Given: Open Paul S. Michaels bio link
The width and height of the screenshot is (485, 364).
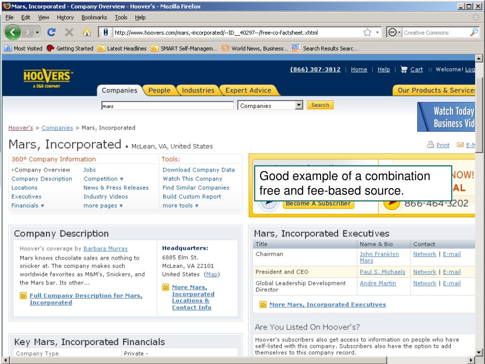Looking at the screenshot, I should point(382,272).
